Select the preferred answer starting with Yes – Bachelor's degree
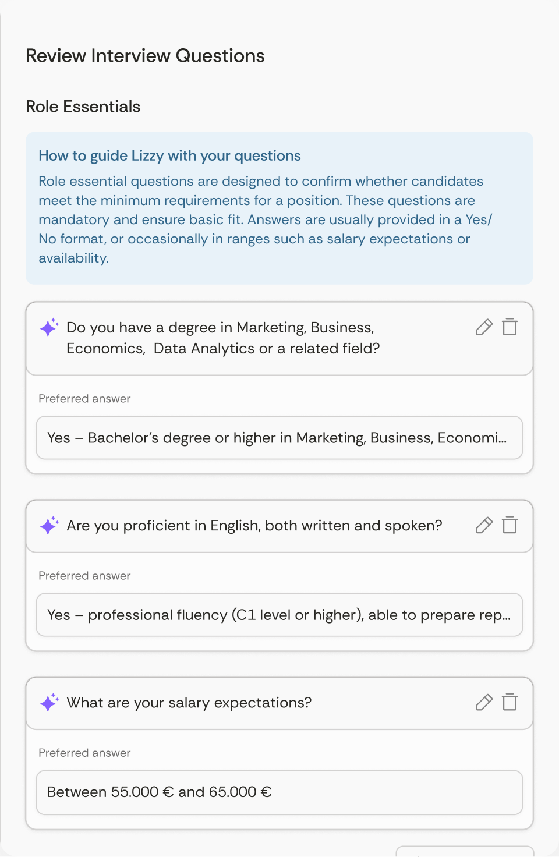 [279, 438]
